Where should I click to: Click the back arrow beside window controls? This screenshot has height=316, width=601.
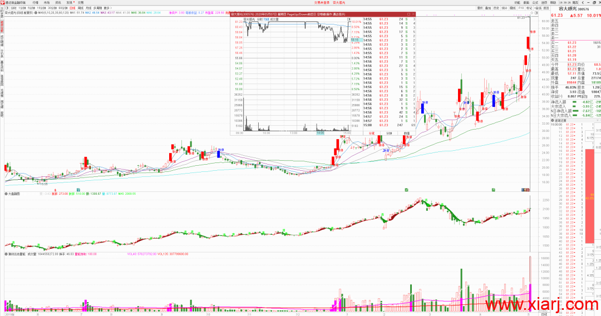[x=583, y=3]
